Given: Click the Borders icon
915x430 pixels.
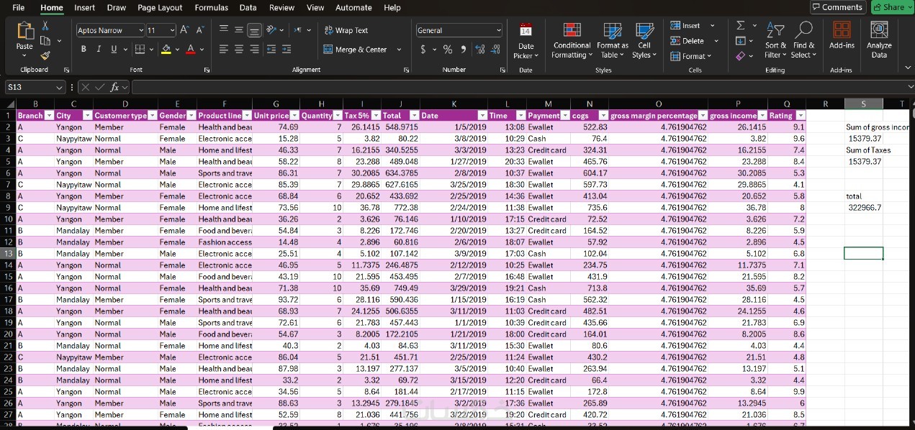Looking at the screenshot, I should [140, 49].
